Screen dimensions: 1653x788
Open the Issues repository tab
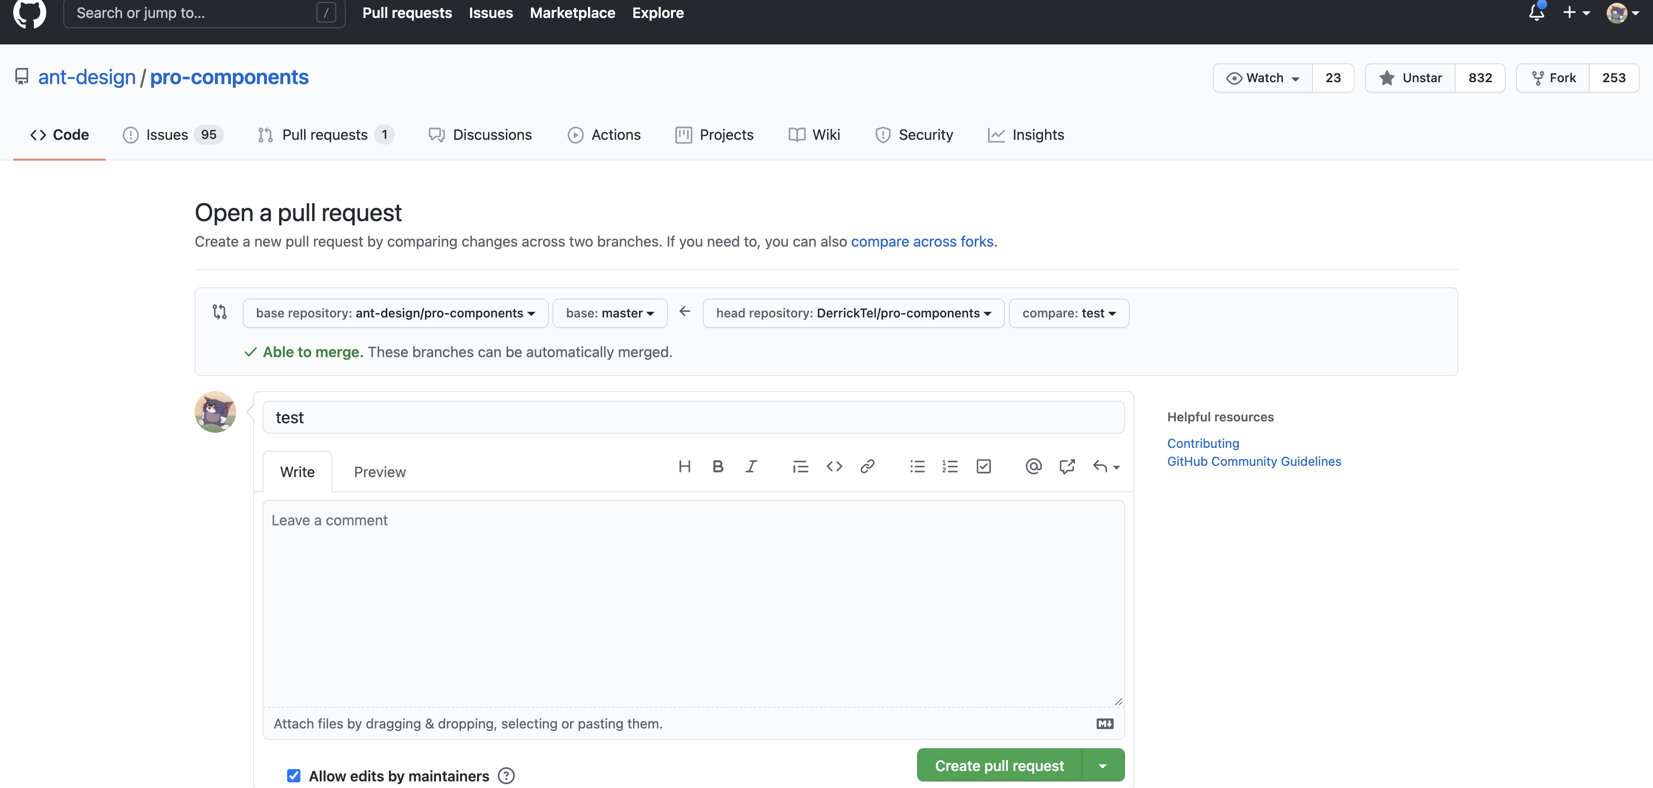click(x=172, y=135)
